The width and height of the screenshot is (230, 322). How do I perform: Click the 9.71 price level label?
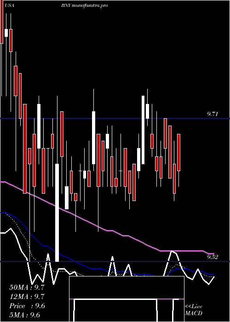pyautogui.click(x=213, y=114)
